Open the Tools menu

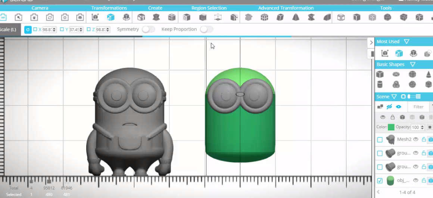coord(386,8)
